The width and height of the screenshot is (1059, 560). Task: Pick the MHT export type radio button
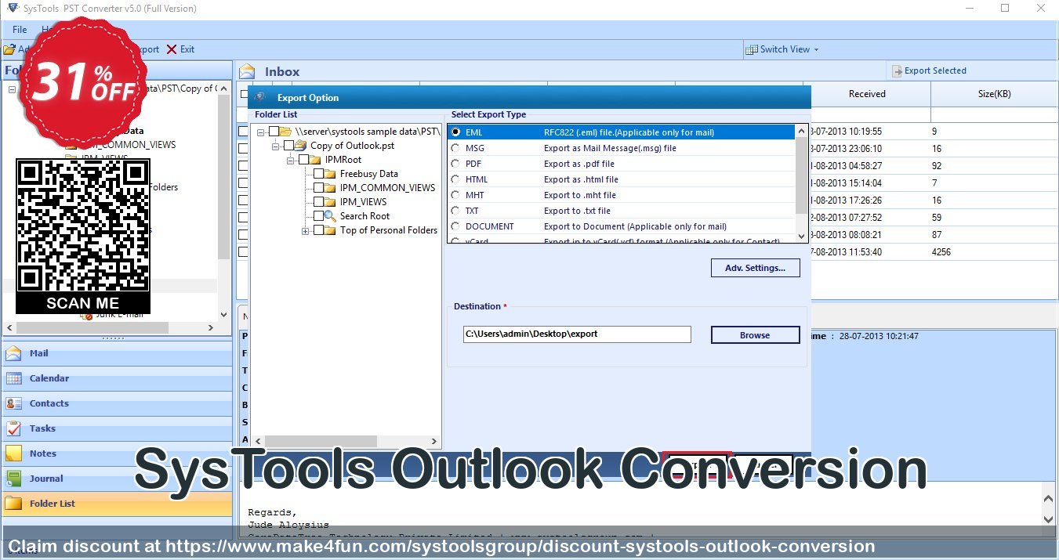(455, 195)
